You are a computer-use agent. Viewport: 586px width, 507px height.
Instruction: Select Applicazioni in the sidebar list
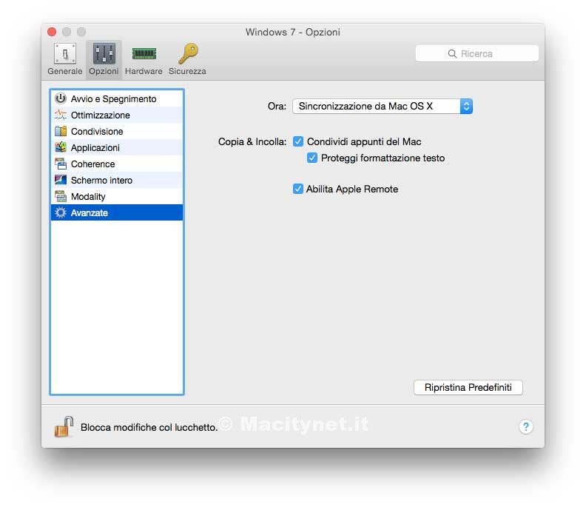(x=117, y=147)
